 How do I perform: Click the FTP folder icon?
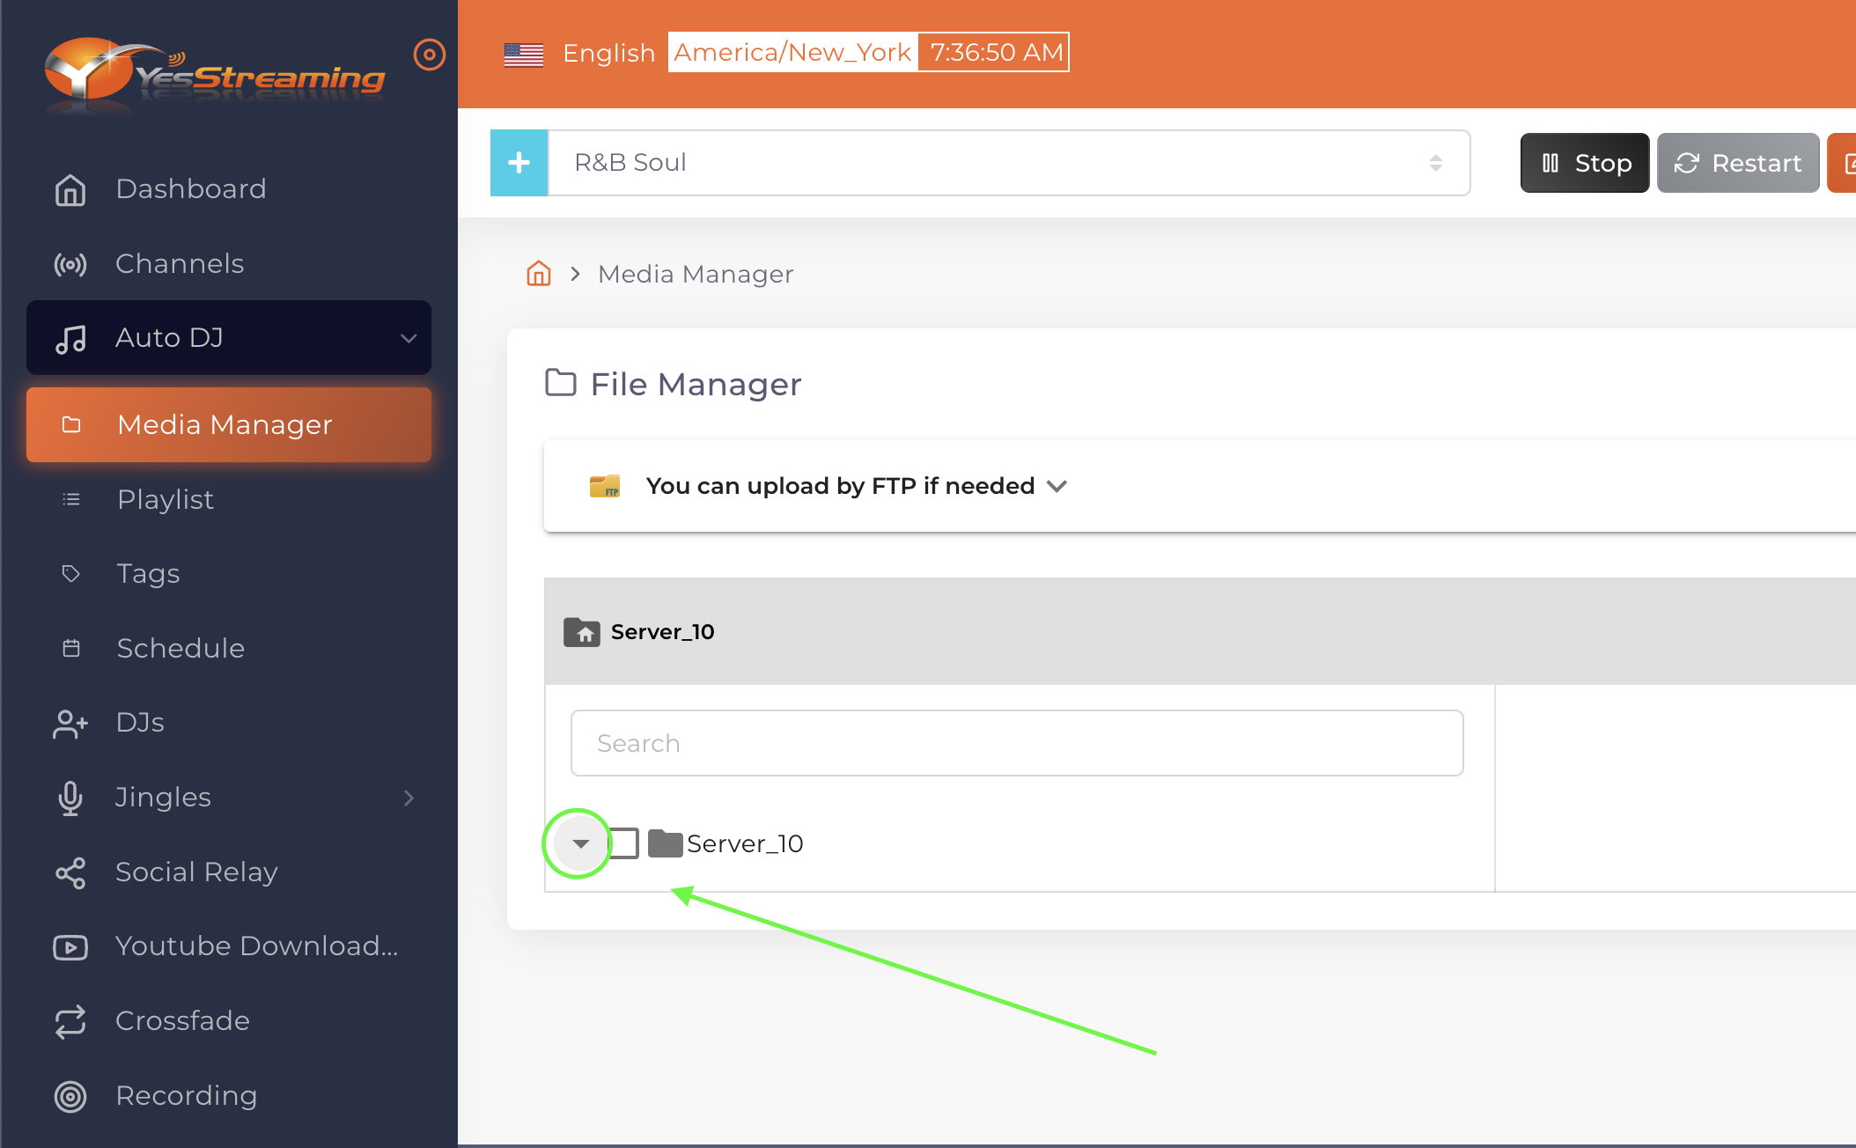[605, 486]
